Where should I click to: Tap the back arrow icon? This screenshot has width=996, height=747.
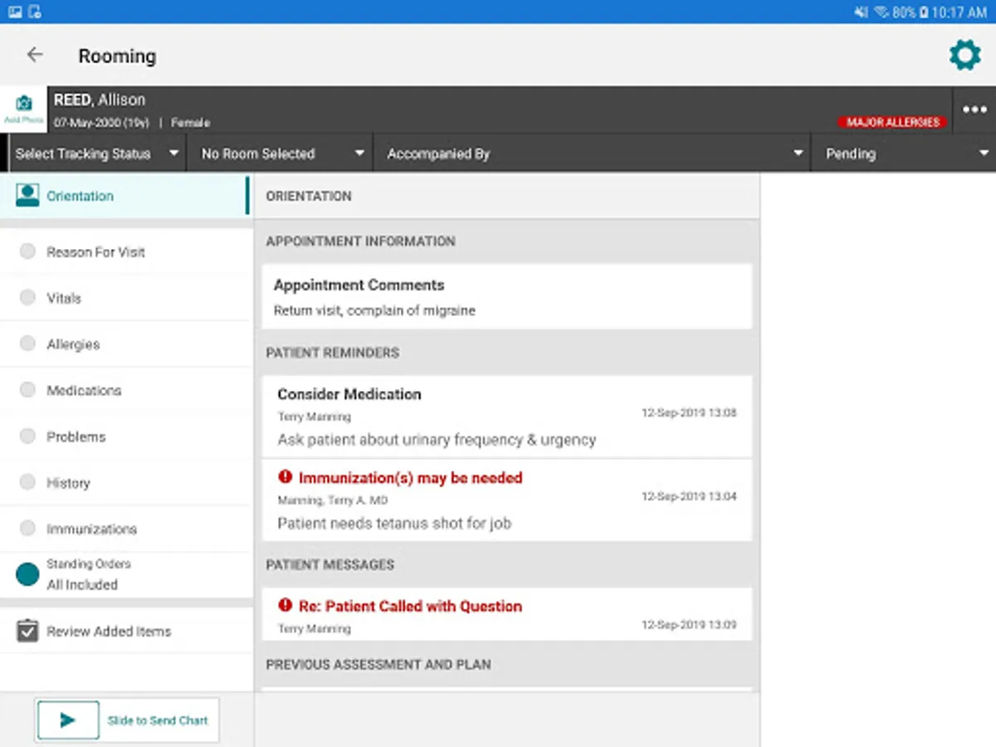coord(34,55)
